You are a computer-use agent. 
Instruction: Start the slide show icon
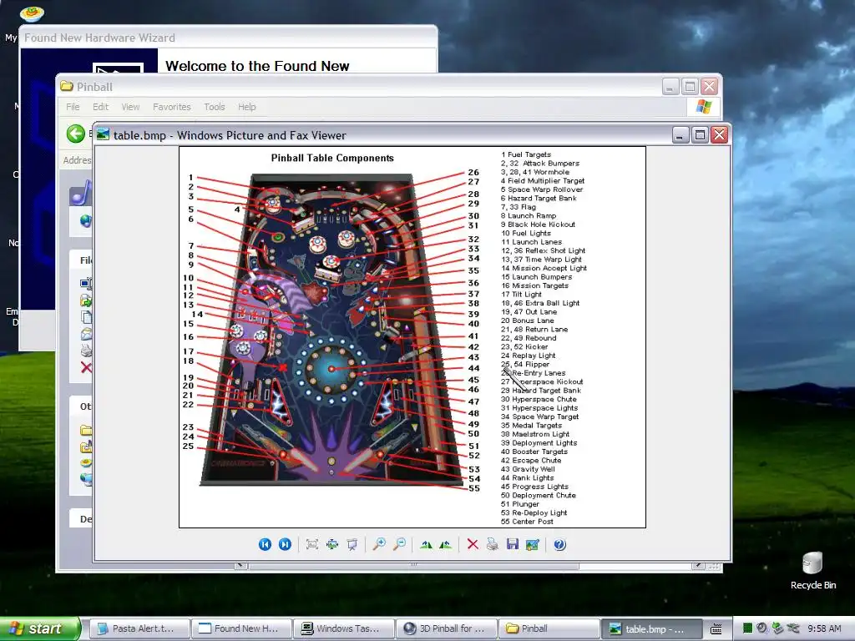click(352, 544)
